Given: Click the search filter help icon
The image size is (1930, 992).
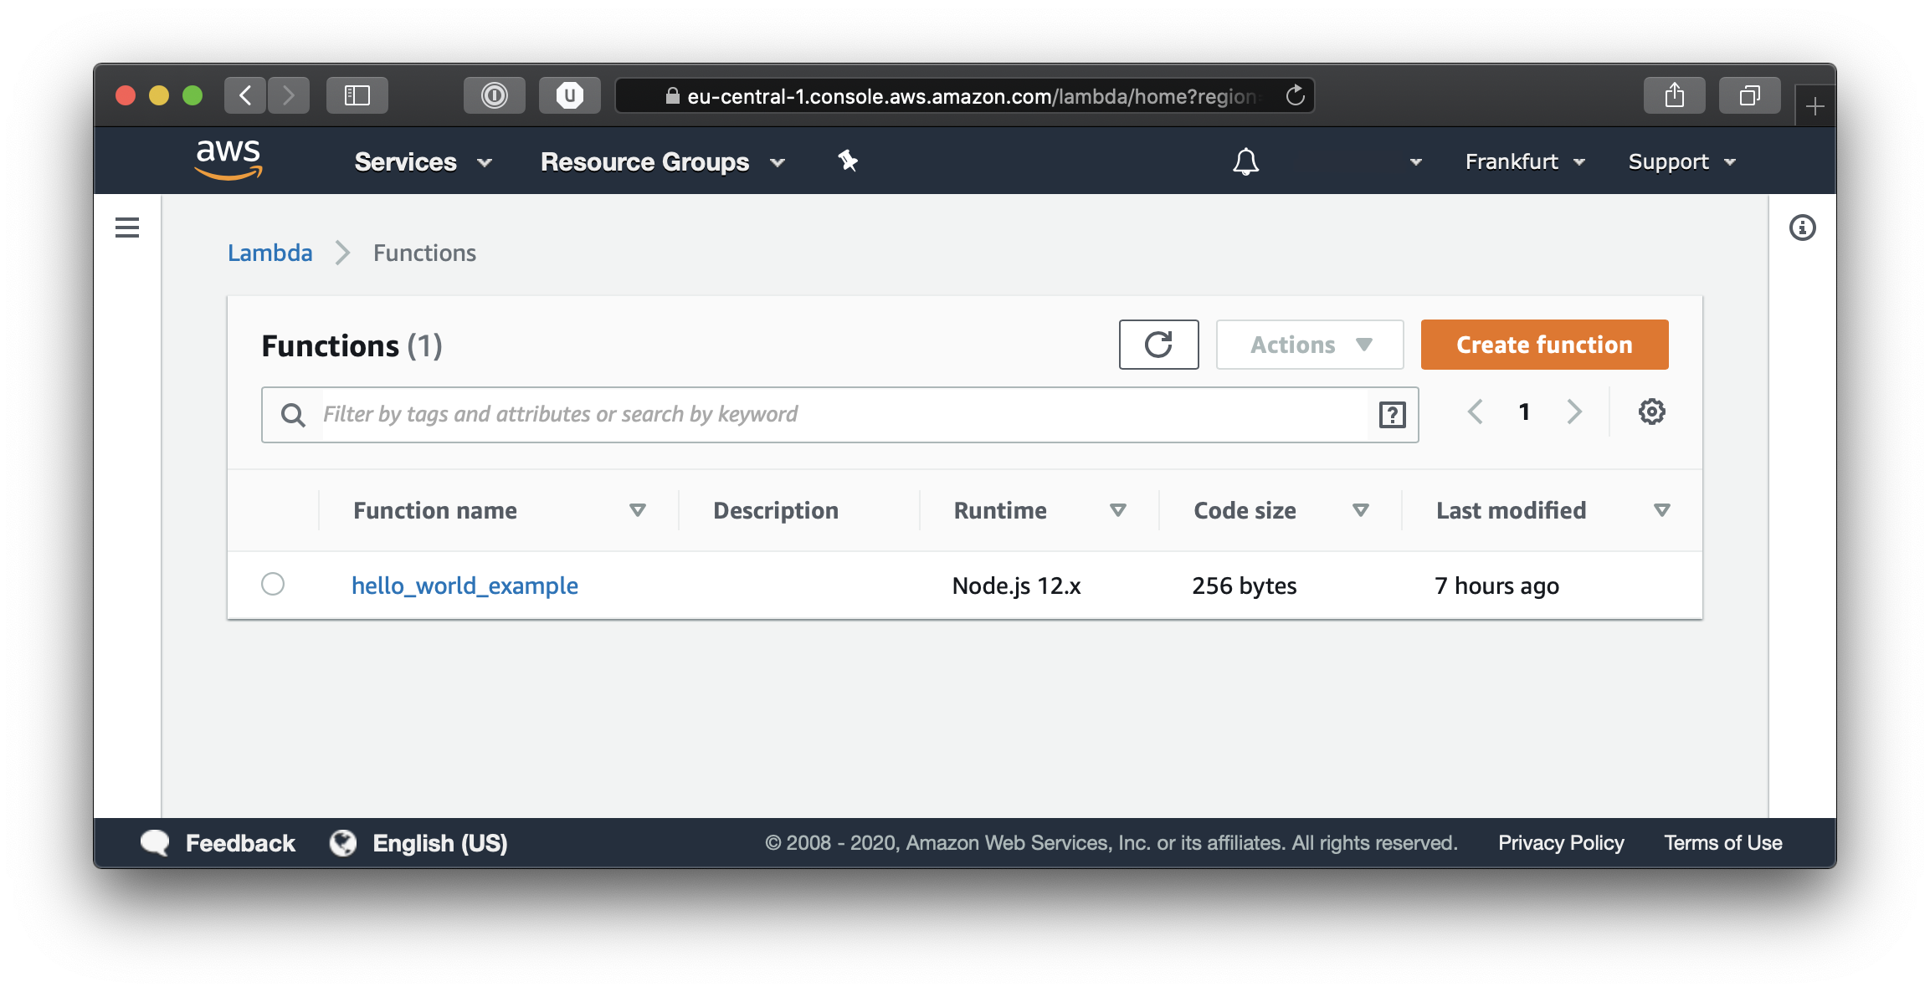Looking at the screenshot, I should 1392,415.
